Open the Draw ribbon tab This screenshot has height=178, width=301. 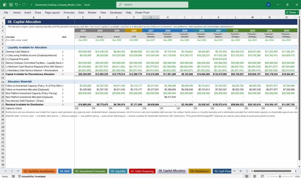[38, 12]
